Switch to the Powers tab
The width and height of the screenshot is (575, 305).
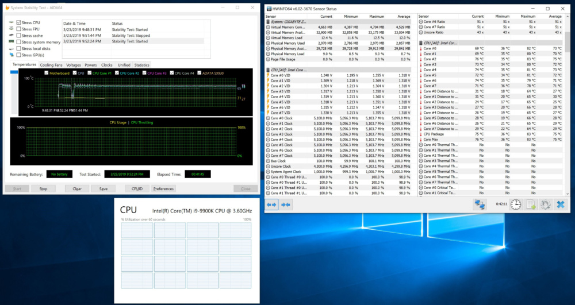pos(91,65)
